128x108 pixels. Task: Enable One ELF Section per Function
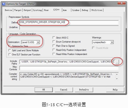10,54
